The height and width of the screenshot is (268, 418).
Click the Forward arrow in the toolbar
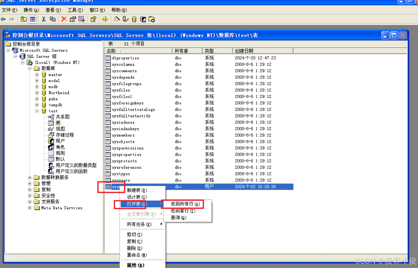[12, 19]
